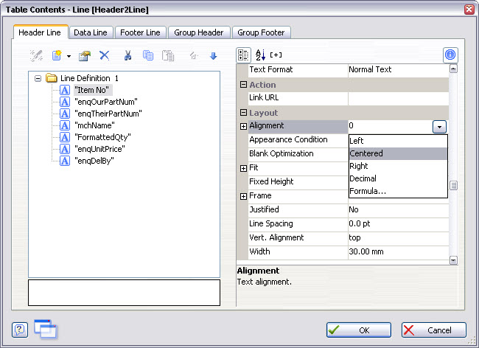Select the "Item No" column label
This screenshot has height=348, width=479.
[93, 90]
